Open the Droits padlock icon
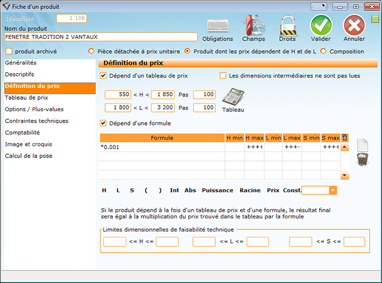 click(x=288, y=26)
